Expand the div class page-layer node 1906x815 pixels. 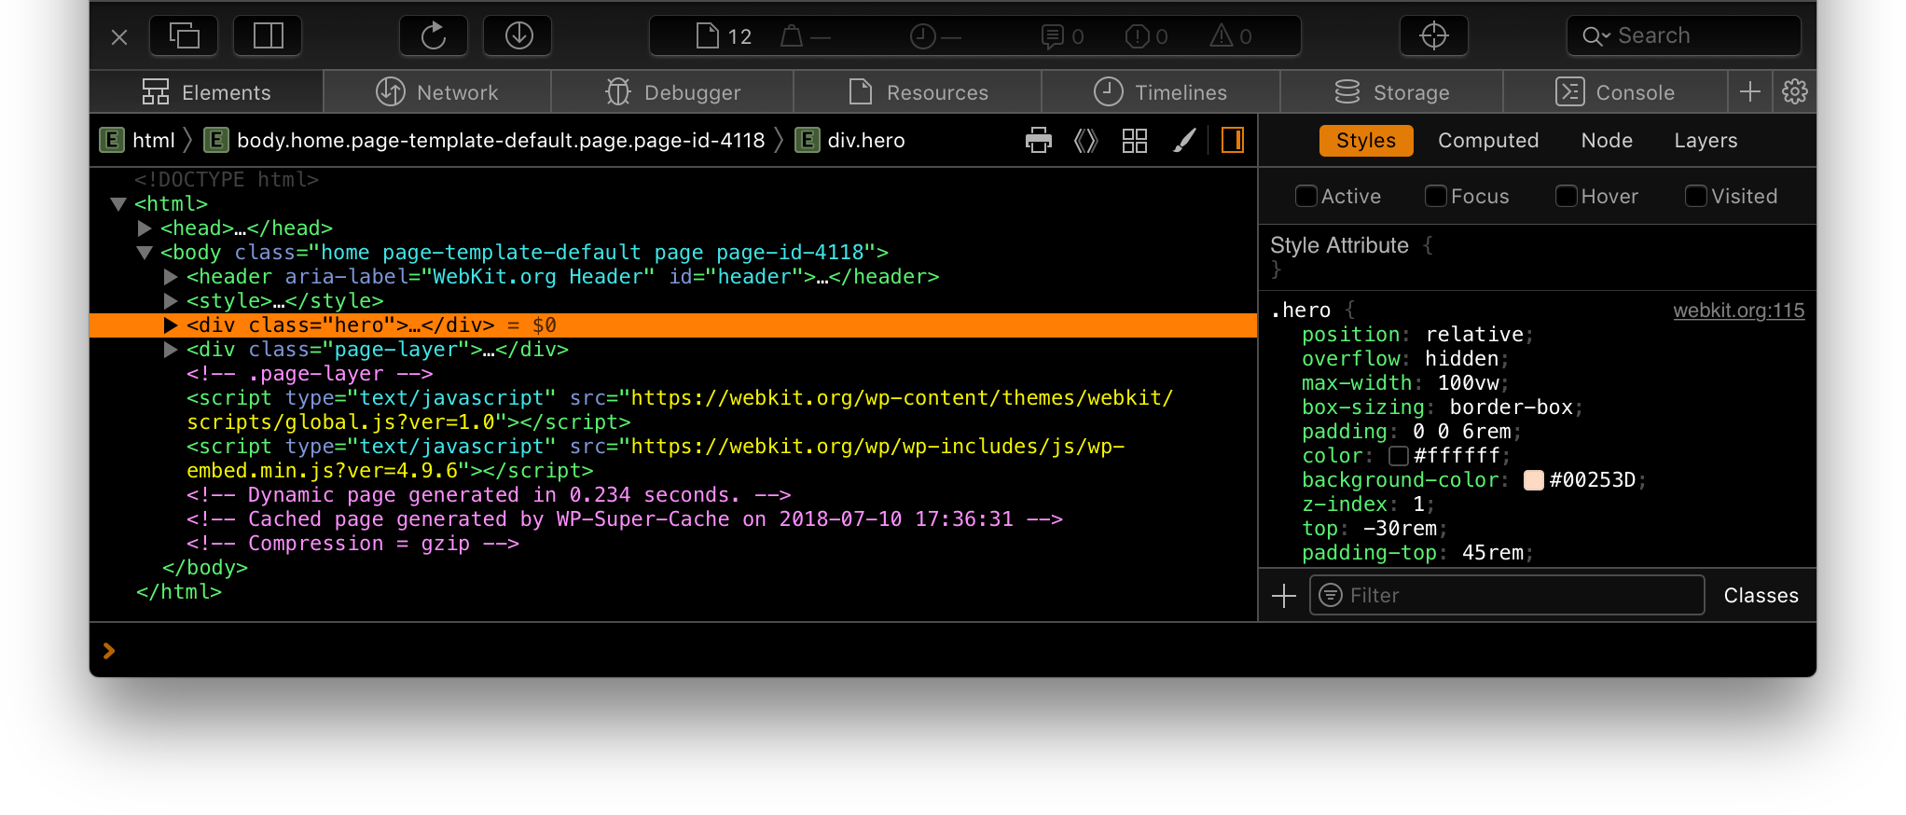click(x=171, y=349)
